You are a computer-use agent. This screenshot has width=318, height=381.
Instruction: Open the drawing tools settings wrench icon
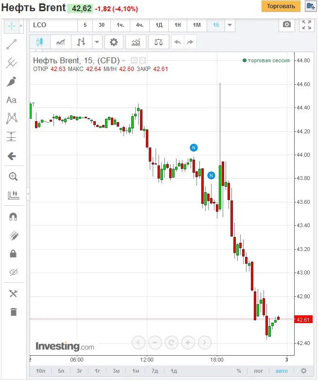click(x=13, y=293)
